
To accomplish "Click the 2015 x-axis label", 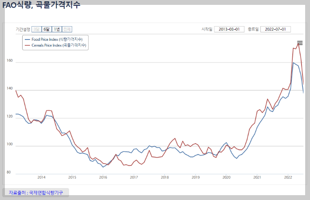I will tap(72, 177).
